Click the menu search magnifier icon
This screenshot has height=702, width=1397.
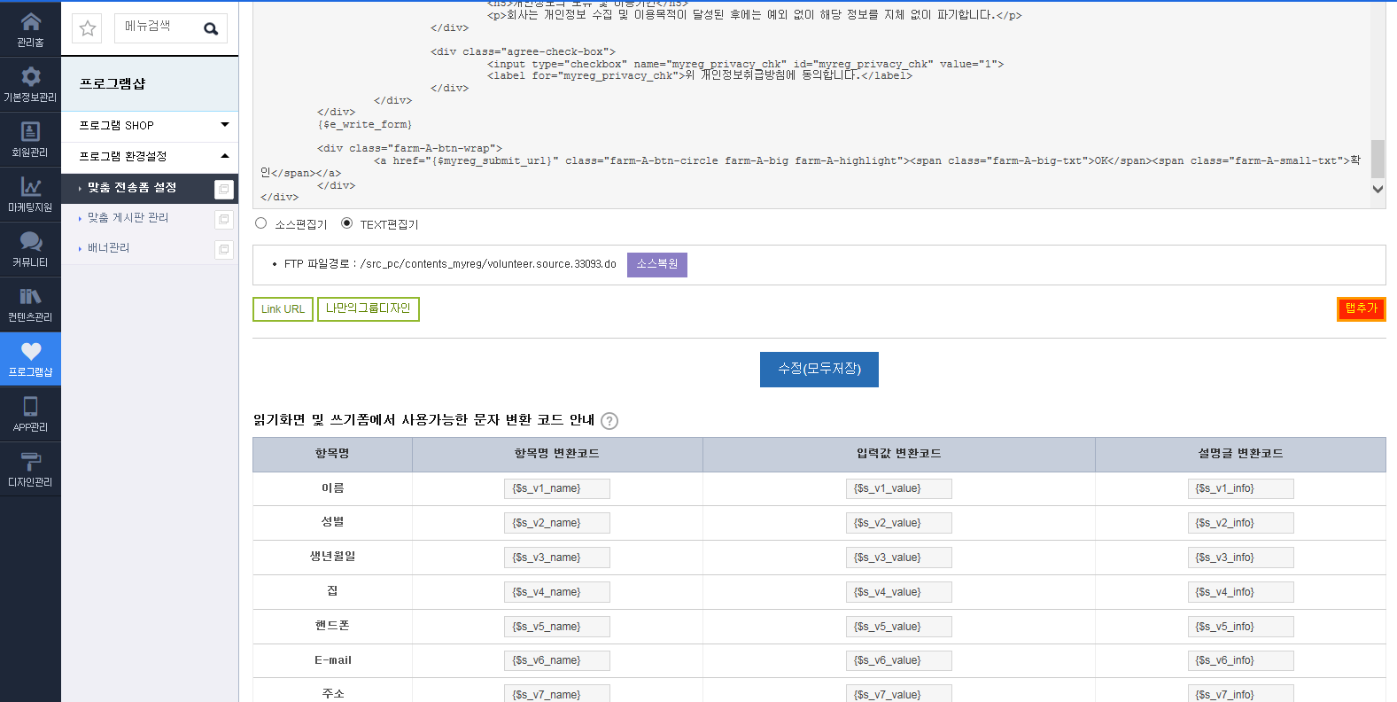pos(211,28)
